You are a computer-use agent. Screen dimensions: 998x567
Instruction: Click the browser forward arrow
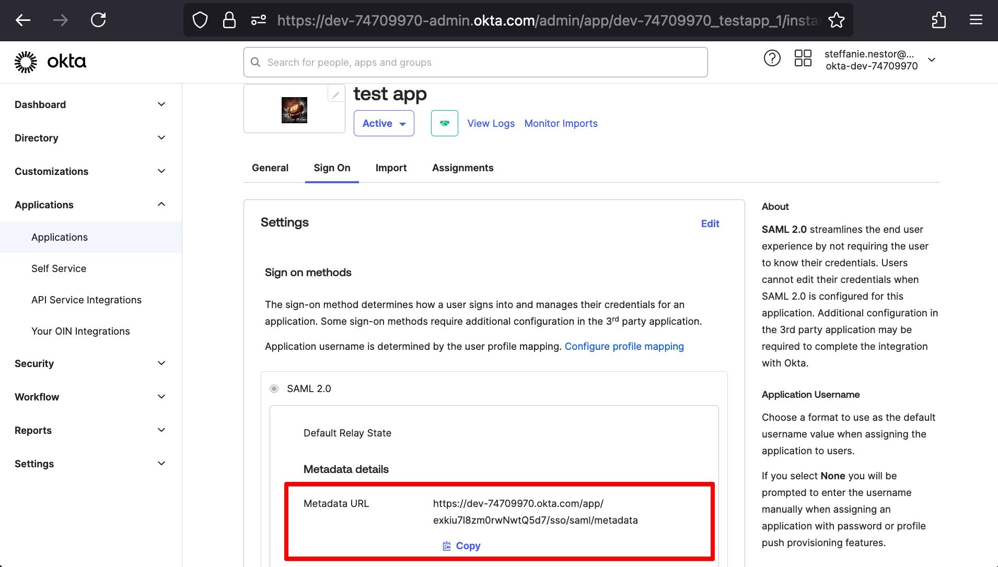click(x=61, y=20)
